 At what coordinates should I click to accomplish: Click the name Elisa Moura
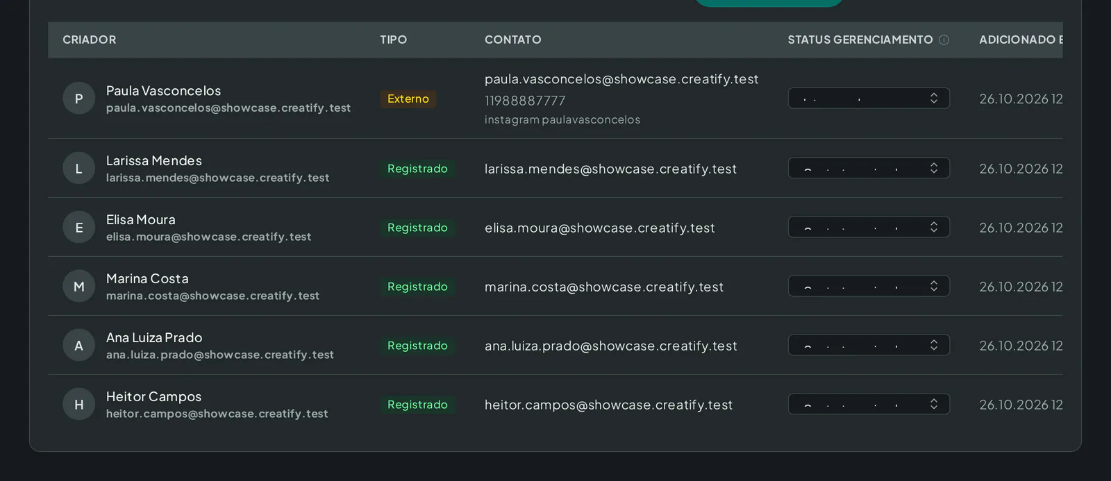[141, 220]
